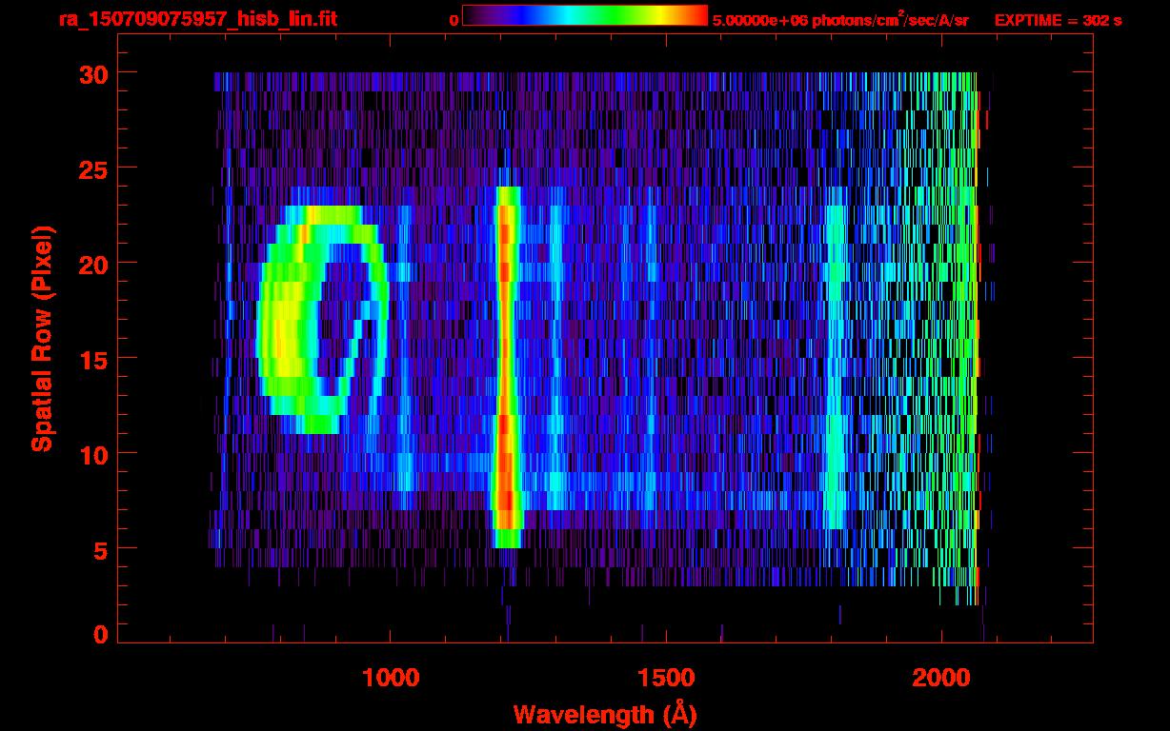
Task: Click the Spatial Row (Pixel) axis title
Action: [x=41, y=338]
